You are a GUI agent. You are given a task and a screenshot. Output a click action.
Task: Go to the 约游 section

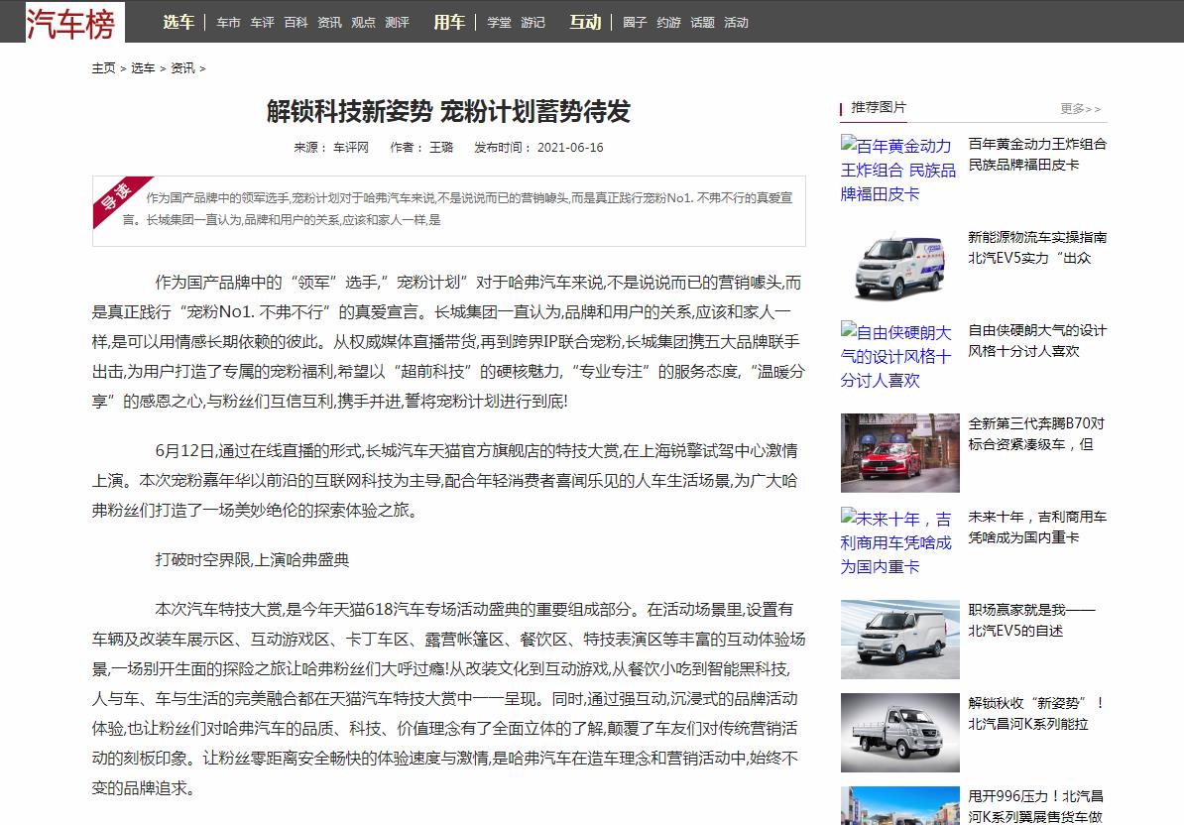click(669, 23)
